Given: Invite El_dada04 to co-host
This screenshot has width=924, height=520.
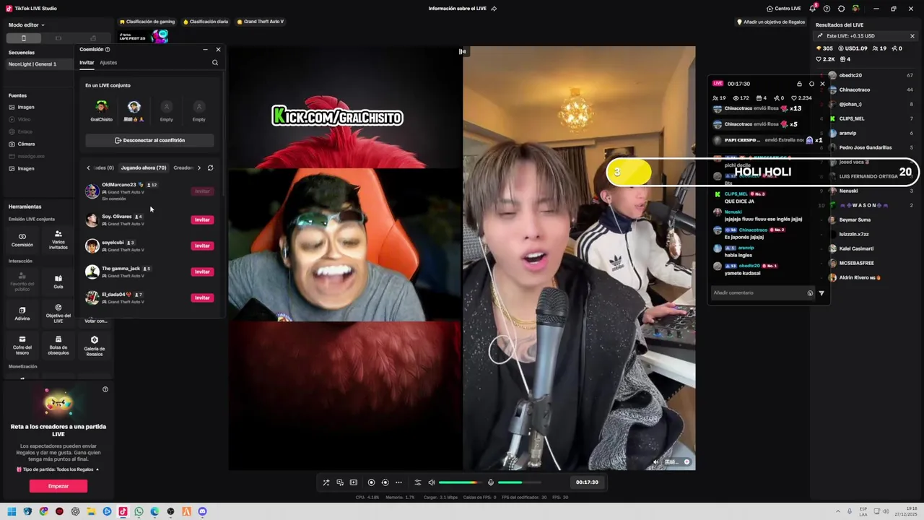Looking at the screenshot, I should [202, 298].
